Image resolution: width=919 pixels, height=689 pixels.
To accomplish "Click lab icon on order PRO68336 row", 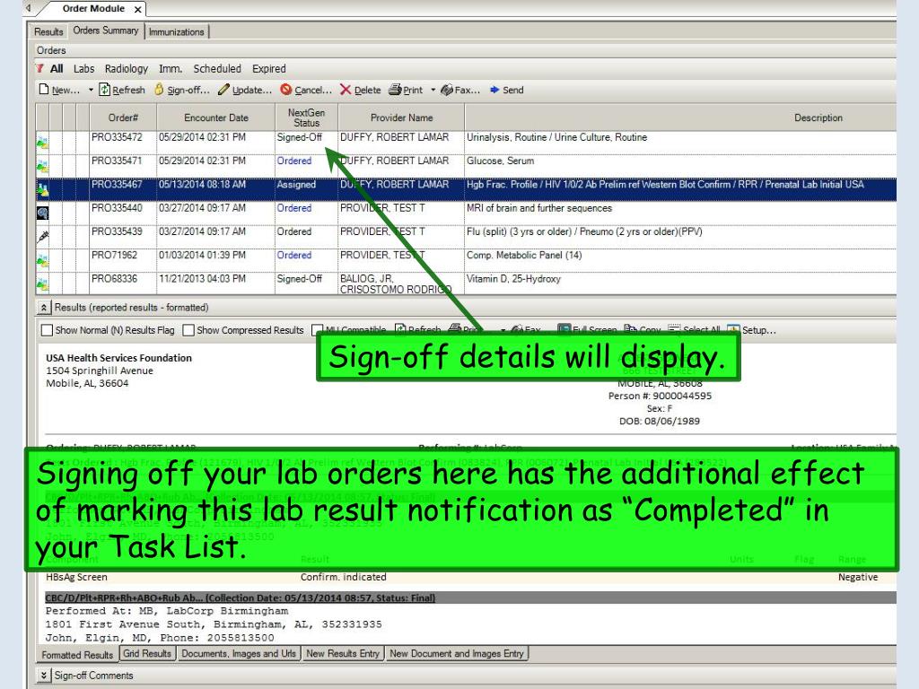I will click(x=42, y=284).
